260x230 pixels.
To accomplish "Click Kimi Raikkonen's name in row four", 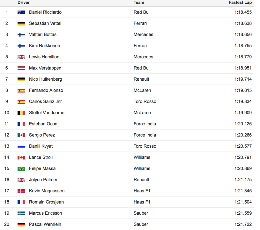I will [x=44, y=46].
